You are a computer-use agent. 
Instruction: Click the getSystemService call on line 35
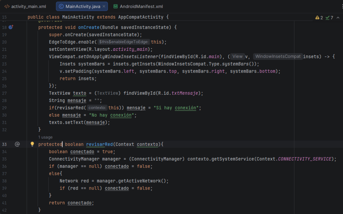coord(232,159)
